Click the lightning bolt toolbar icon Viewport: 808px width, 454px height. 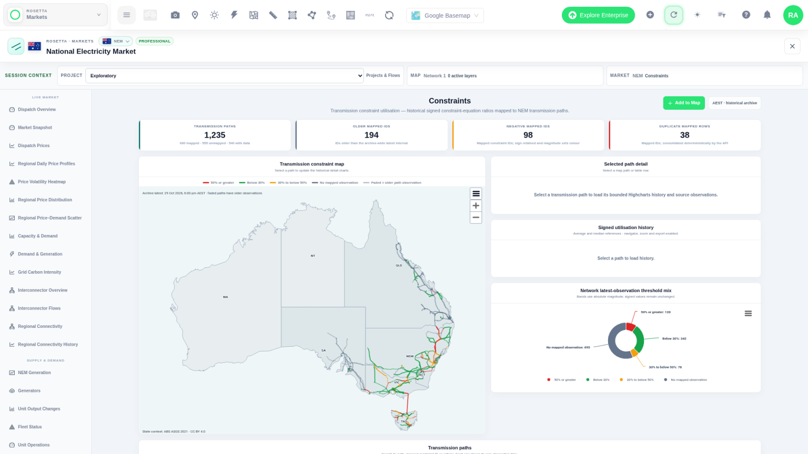tap(234, 15)
